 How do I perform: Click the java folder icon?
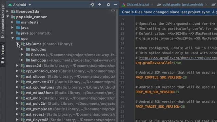point(18,27)
